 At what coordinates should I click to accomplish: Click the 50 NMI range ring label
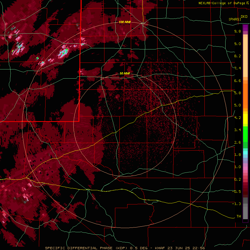click(x=125, y=73)
